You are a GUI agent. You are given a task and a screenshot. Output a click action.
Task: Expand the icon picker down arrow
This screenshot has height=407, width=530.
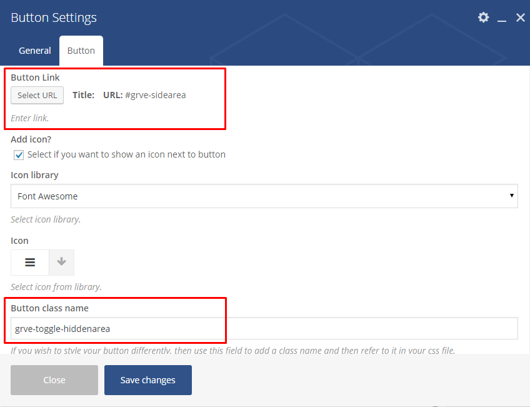click(61, 263)
